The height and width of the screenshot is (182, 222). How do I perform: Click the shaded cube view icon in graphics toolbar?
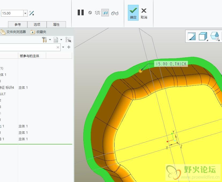pos(215,36)
